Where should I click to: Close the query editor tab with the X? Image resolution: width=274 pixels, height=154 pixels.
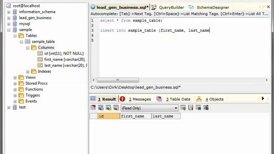268,7
